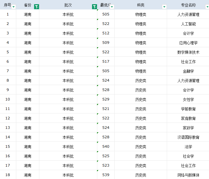Select score cell 523
Image resolution: width=209 pixels, height=179 pixels.
click(106, 166)
